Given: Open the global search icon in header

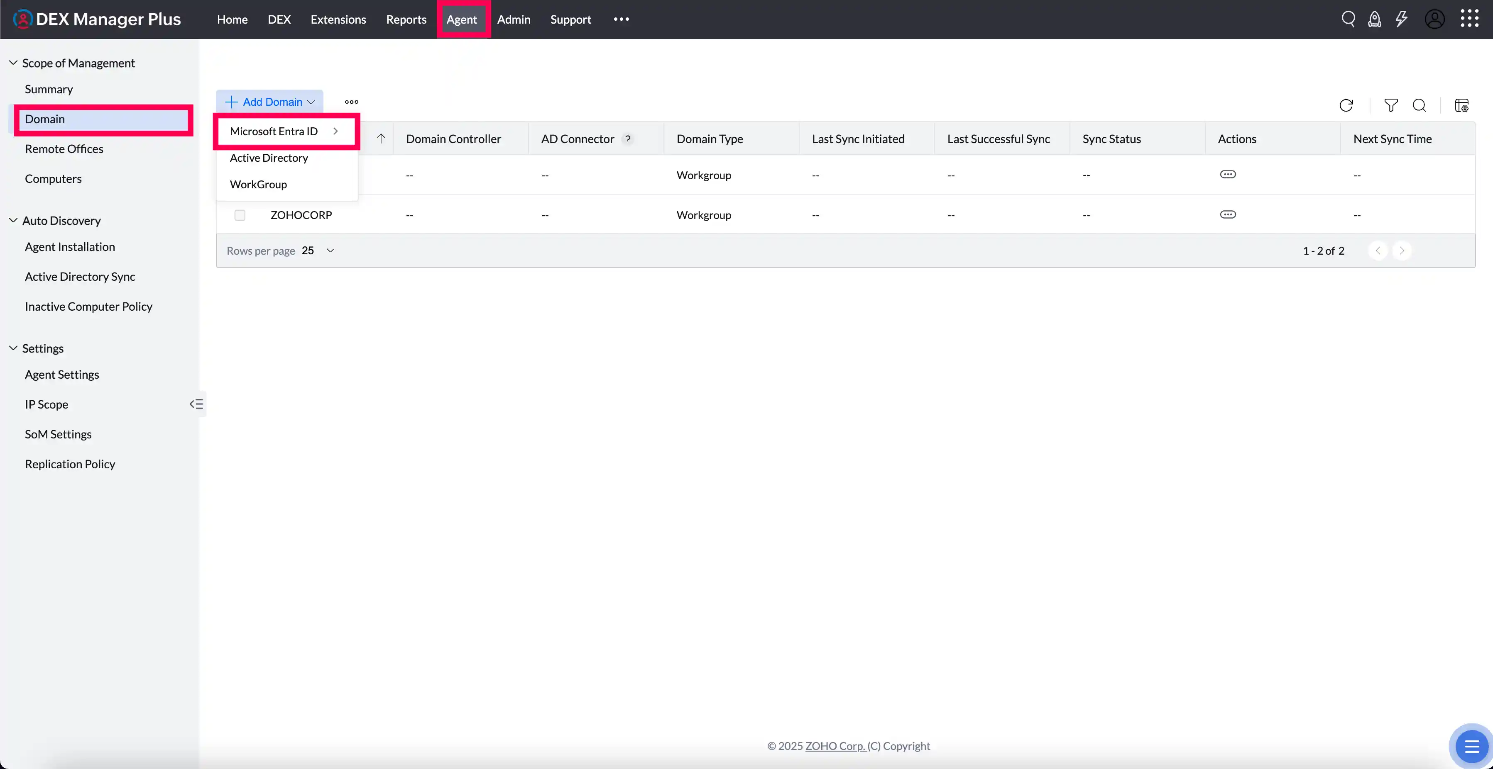Looking at the screenshot, I should point(1348,19).
